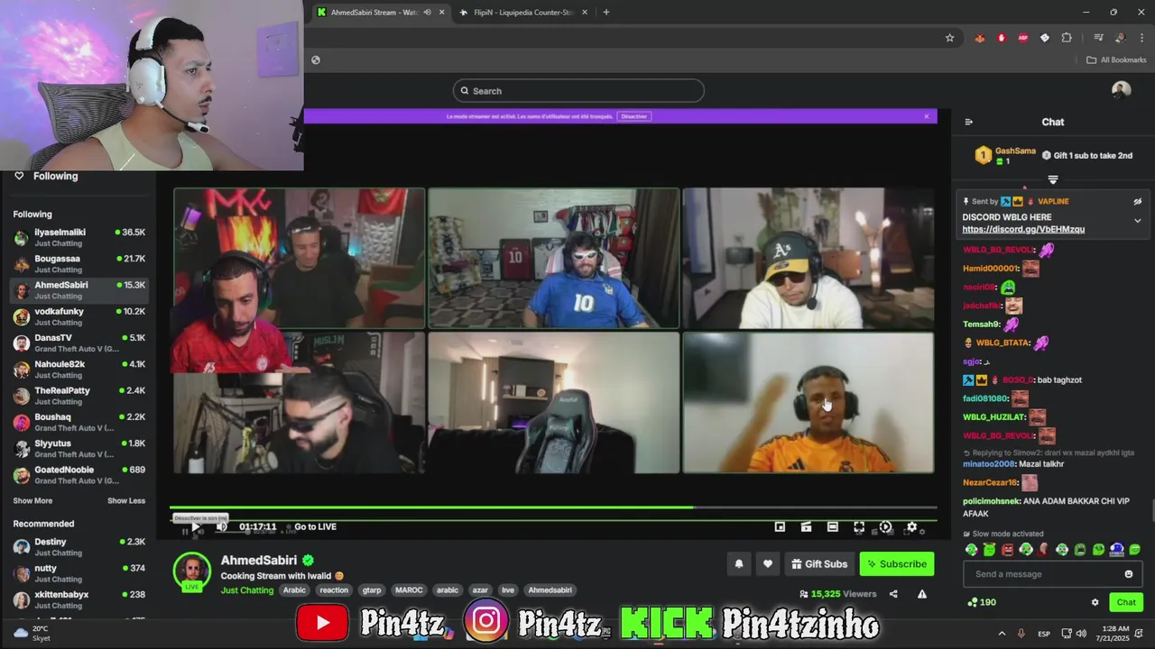Select the gtarp tag

point(372,590)
